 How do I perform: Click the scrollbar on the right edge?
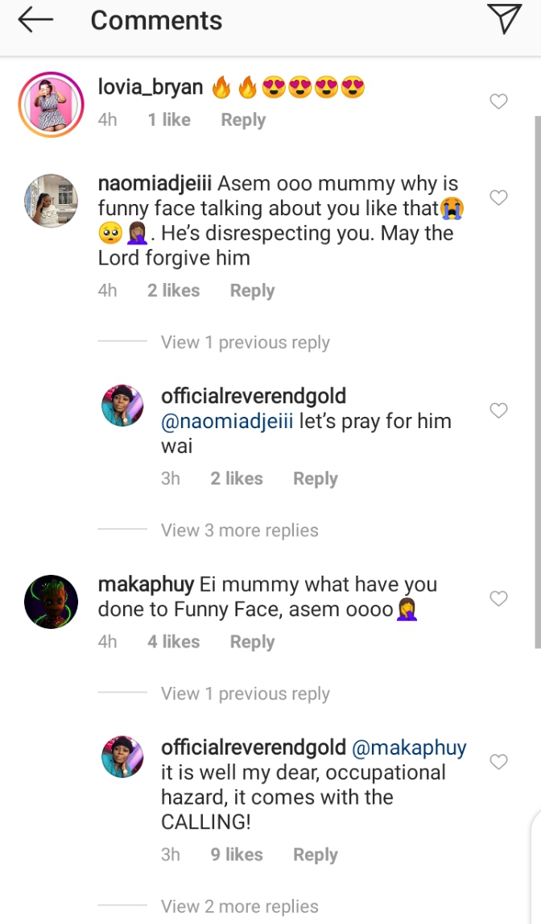tap(536, 383)
